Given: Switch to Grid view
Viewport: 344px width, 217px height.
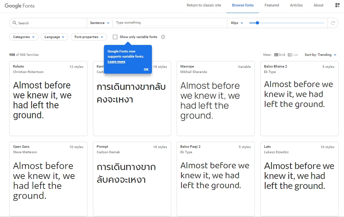Looking at the screenshot, I should 280,55.
